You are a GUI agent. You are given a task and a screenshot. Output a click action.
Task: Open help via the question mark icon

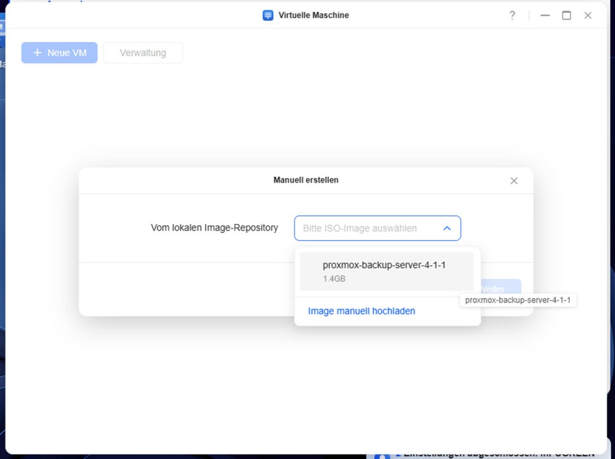[512, 16]
